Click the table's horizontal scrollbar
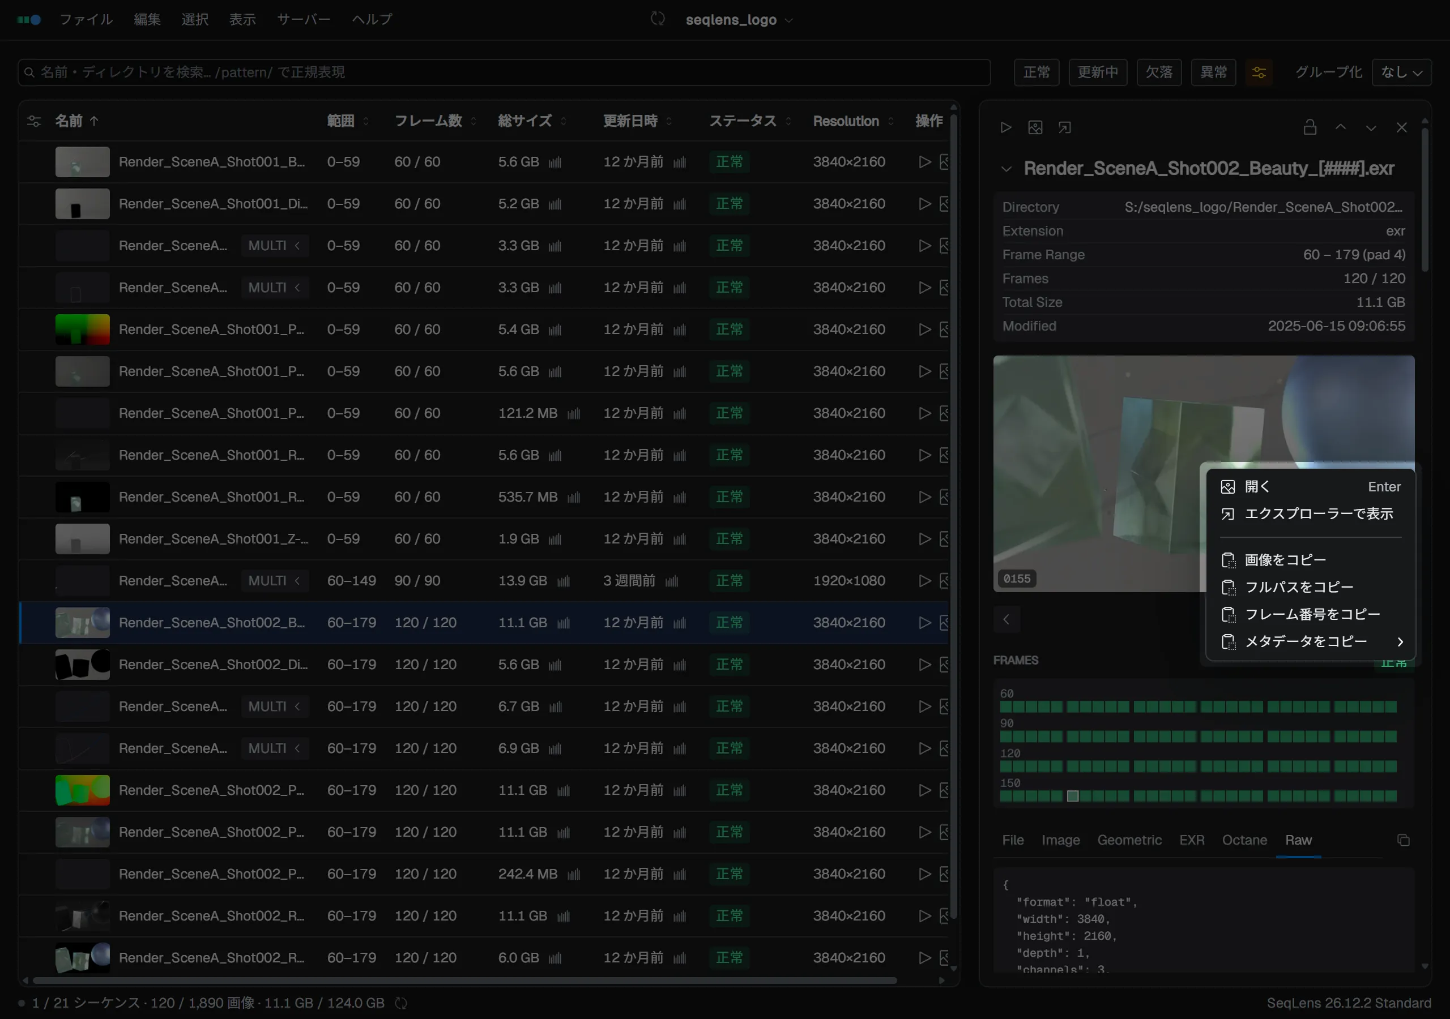This screenshot has height=1019, width=1450. [x=465, y=981]
